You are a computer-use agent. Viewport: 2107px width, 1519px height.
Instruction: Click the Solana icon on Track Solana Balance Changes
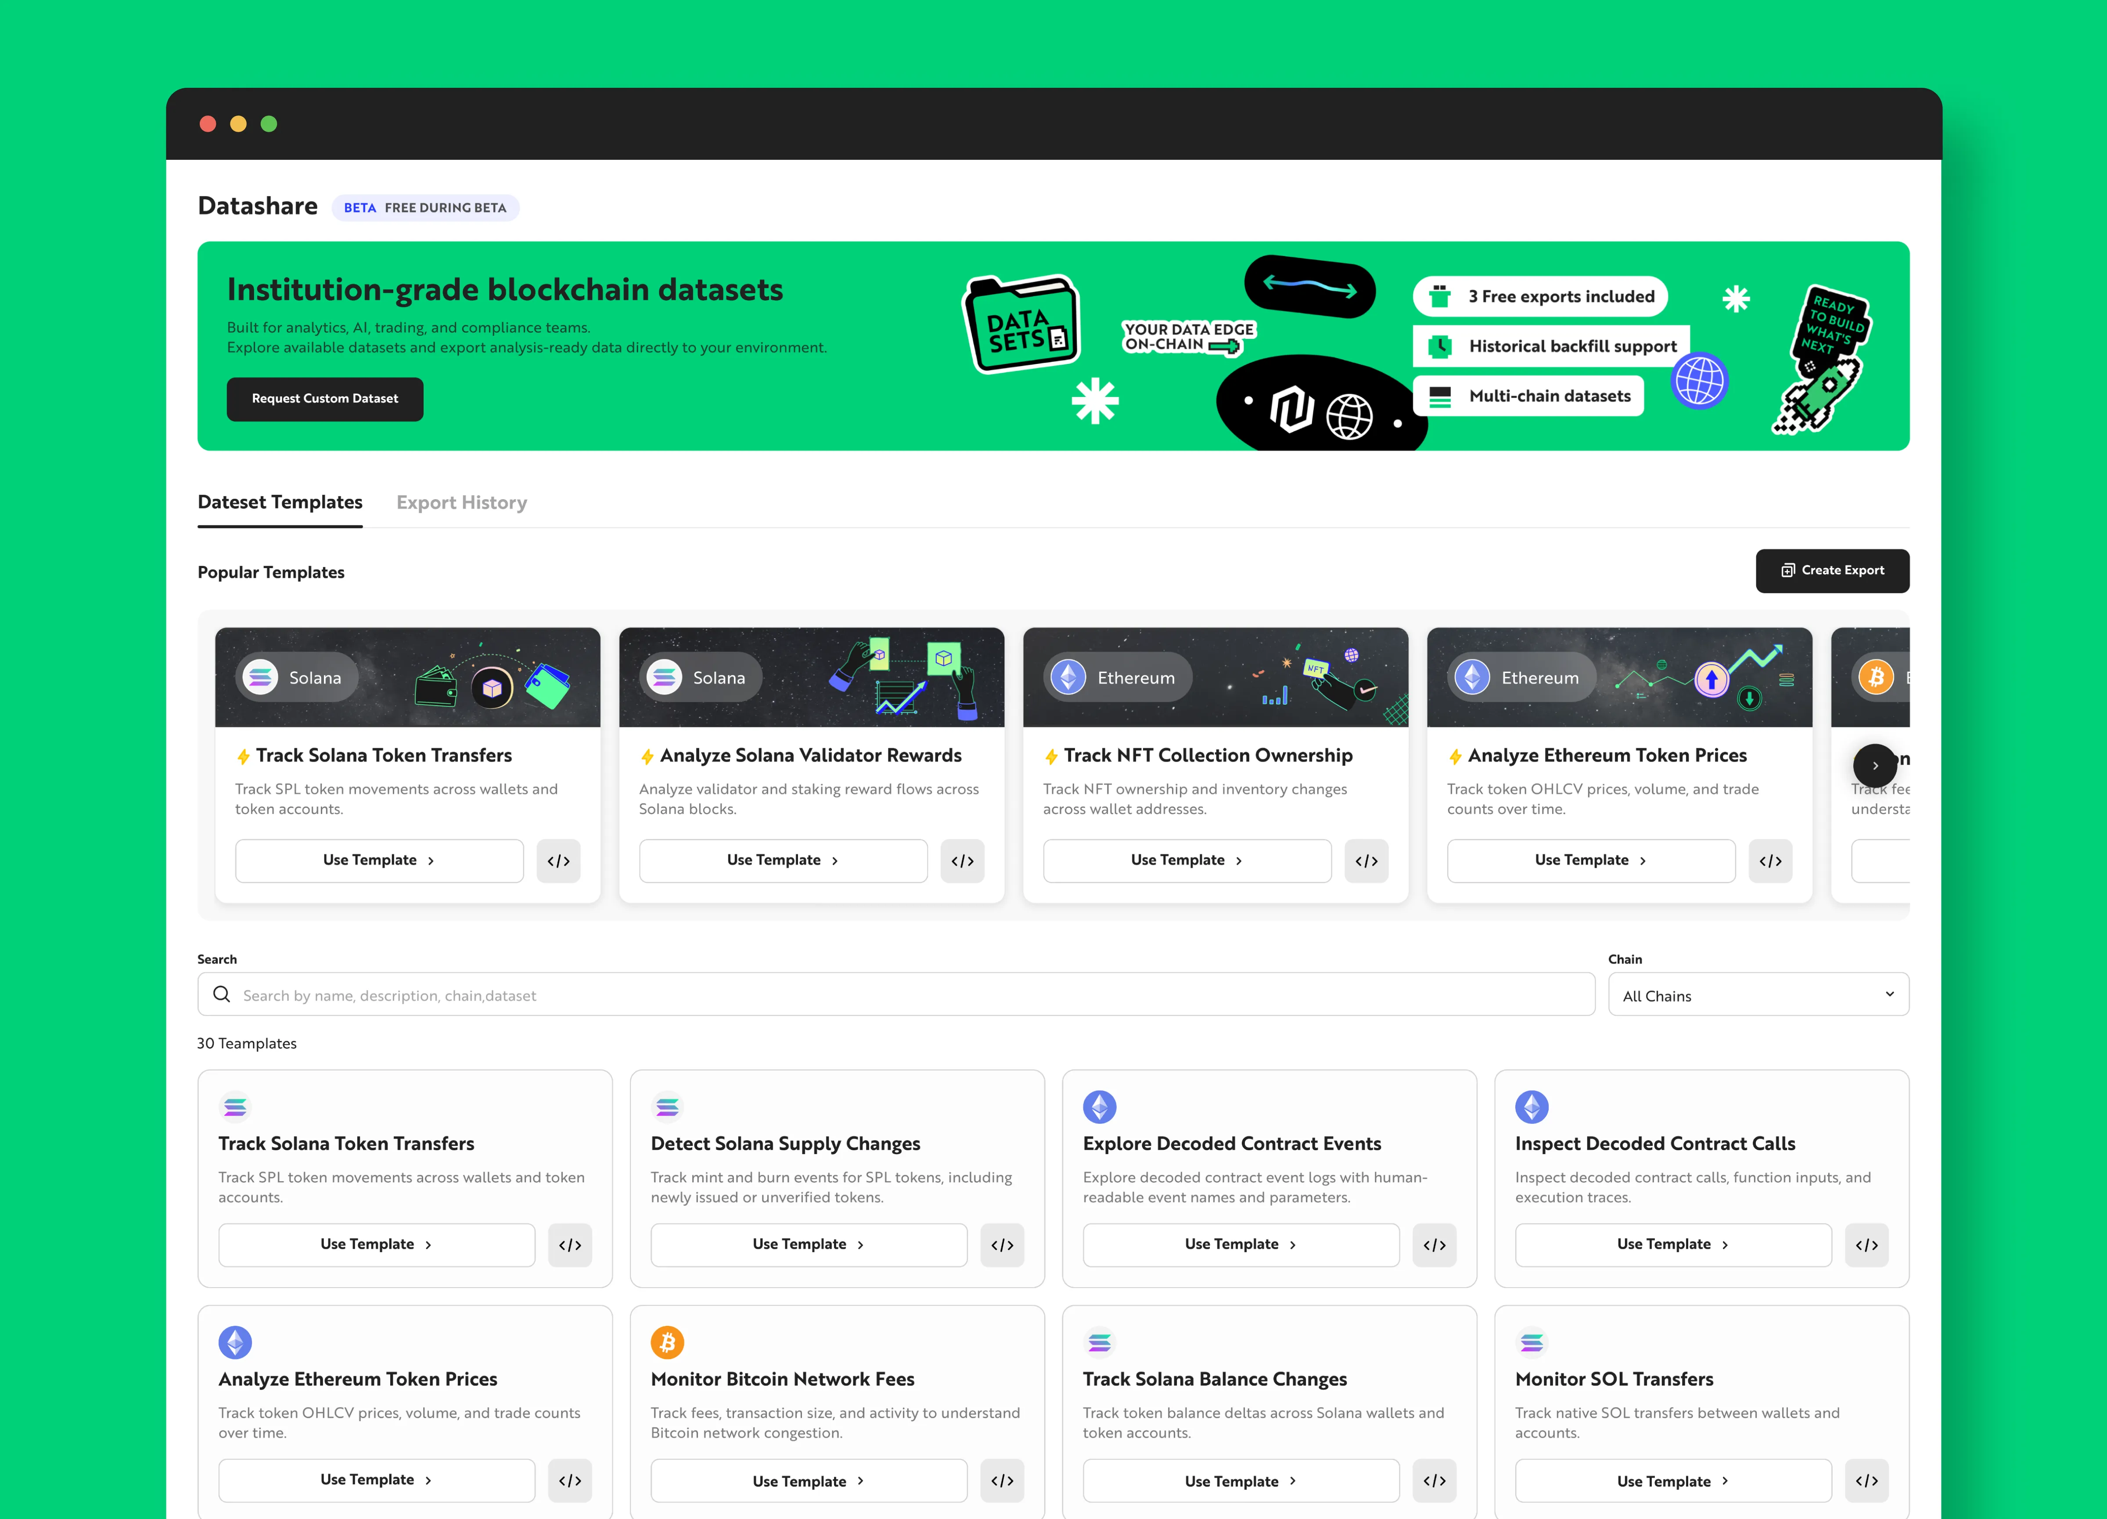click(x=1099, y=1343)
